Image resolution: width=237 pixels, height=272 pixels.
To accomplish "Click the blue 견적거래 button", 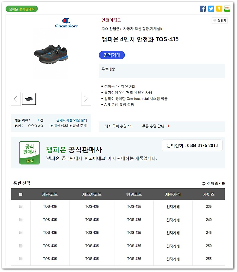I will tap(112, 55).
